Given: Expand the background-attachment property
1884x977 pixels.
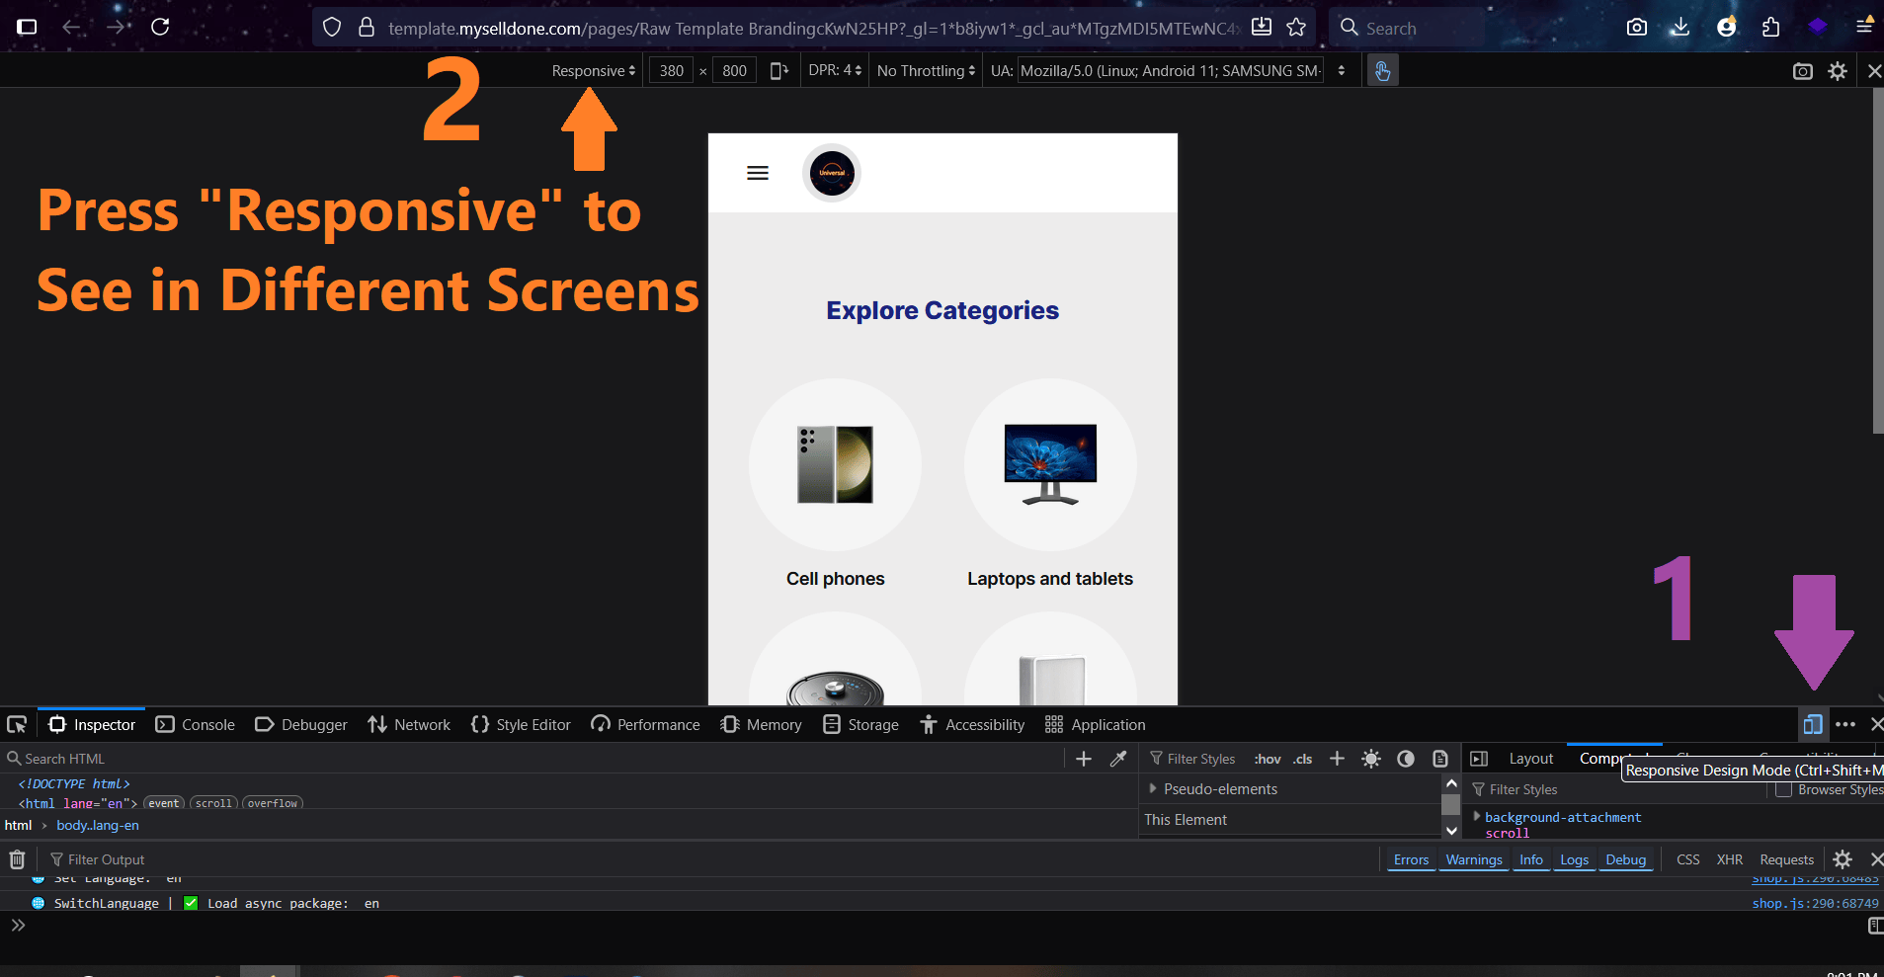Looking at the screenshot, I should (x=1477, y=816).
